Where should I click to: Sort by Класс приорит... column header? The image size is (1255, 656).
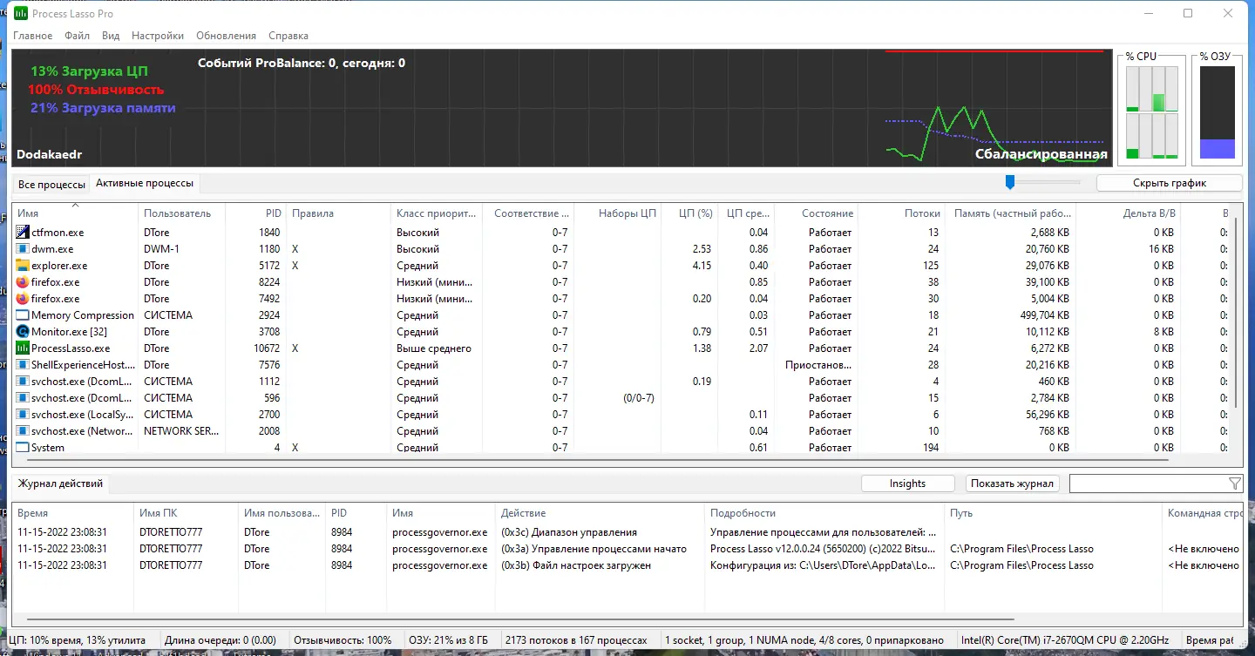coord(436,213)
